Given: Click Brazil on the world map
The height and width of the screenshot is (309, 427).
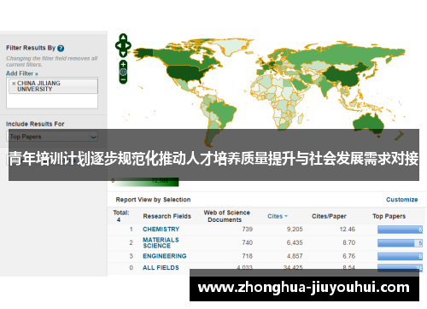Looking at the screenshot, I should 224,113.
